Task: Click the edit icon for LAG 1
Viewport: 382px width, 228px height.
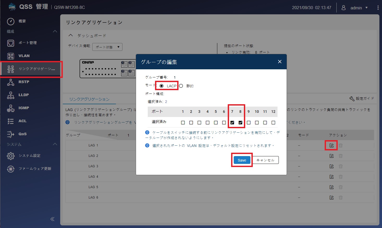Action: click(x=331, y=145)
